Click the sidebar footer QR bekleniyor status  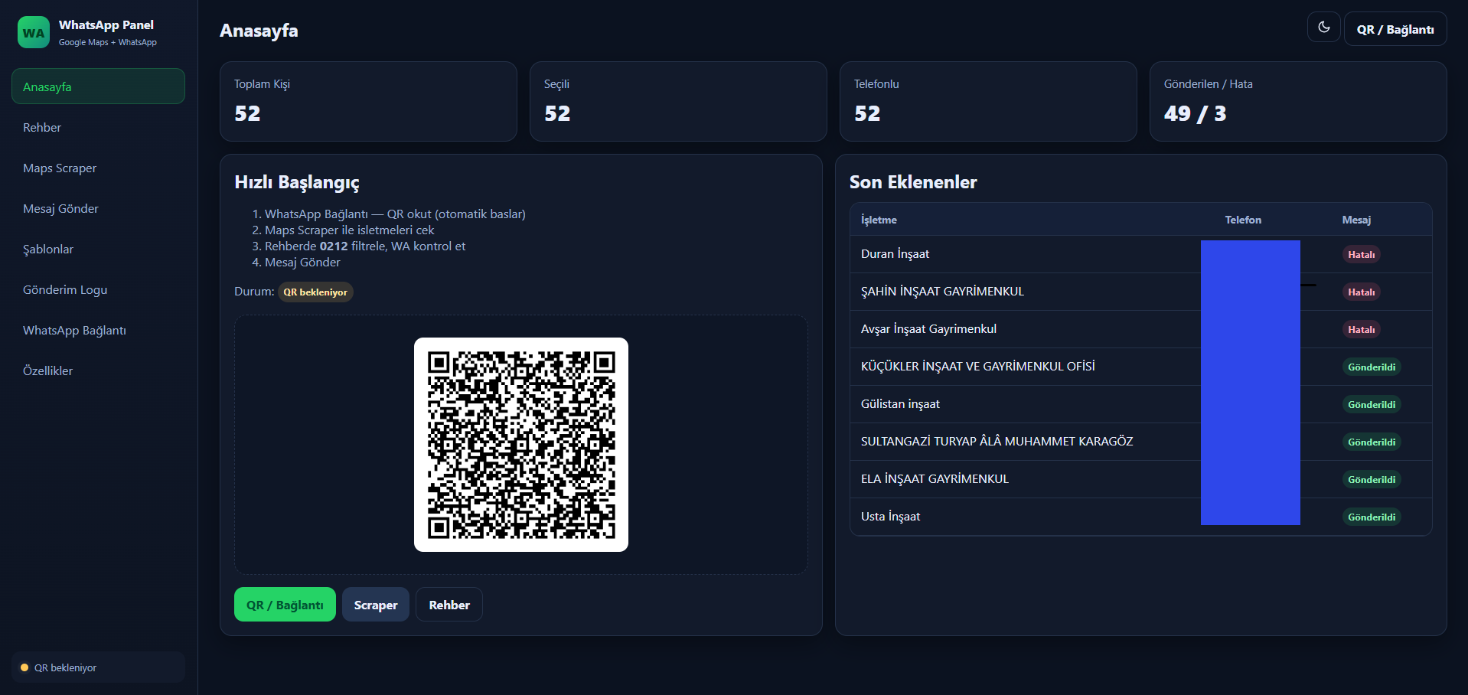pos(98,667)
